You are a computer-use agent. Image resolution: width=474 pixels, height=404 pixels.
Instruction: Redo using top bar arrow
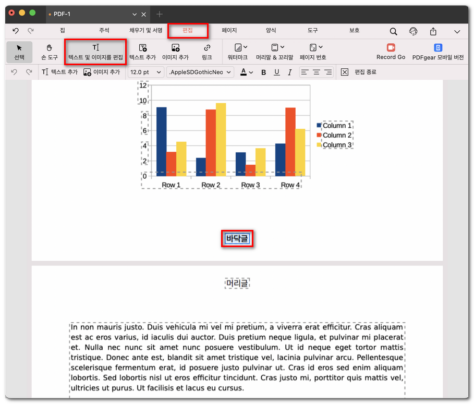31,31
